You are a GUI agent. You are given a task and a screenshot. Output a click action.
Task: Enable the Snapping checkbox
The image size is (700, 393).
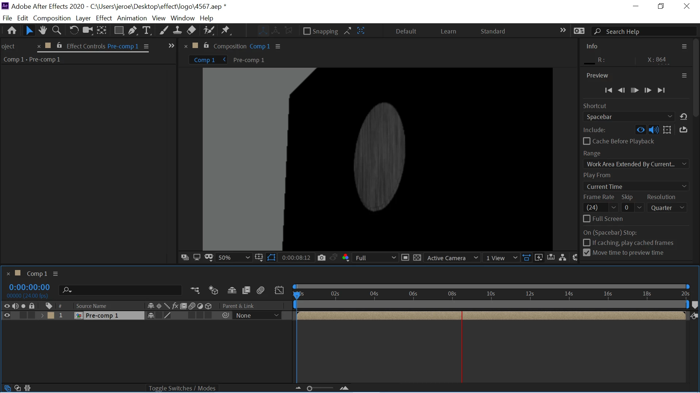(307, 31)
